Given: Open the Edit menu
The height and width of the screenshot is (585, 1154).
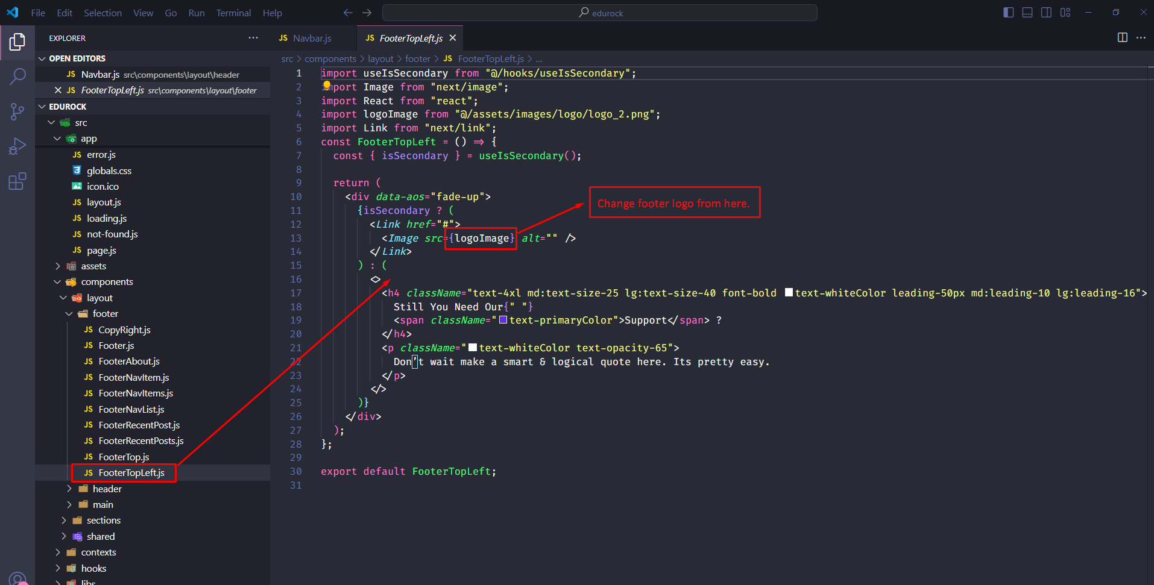Looking at the screenshot, I should pos(65,13).
